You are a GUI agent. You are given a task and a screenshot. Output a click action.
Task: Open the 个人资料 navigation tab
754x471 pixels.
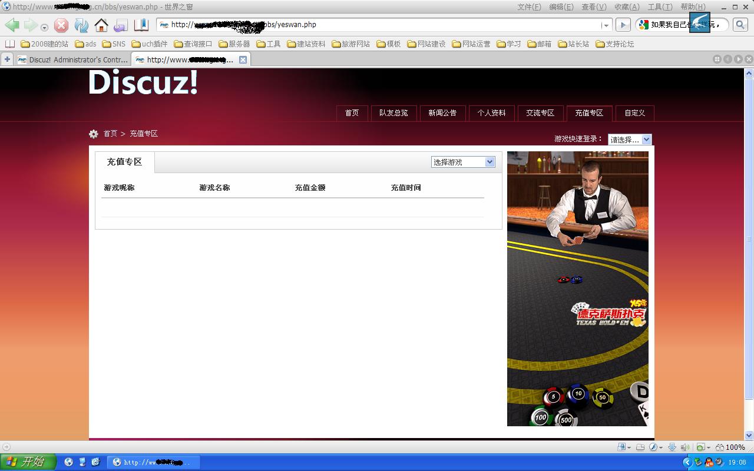(491, 113)
